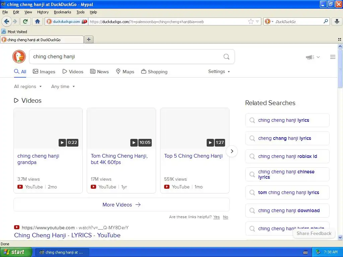
Task: Open the Bookmarks menu
Action: click(63, 12)
